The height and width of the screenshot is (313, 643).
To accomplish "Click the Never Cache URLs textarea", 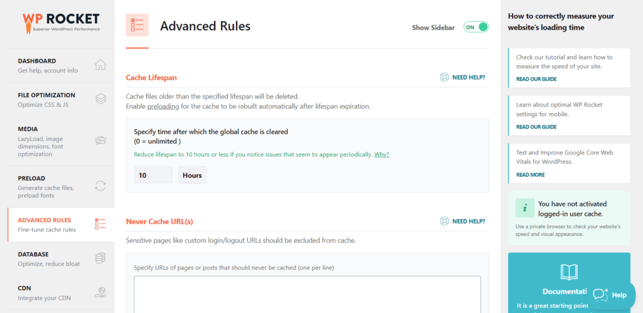I will tap(307, 294).
